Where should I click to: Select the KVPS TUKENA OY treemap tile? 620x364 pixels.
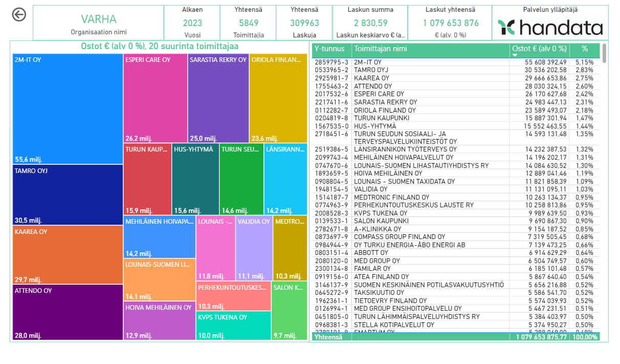[234, 326]
